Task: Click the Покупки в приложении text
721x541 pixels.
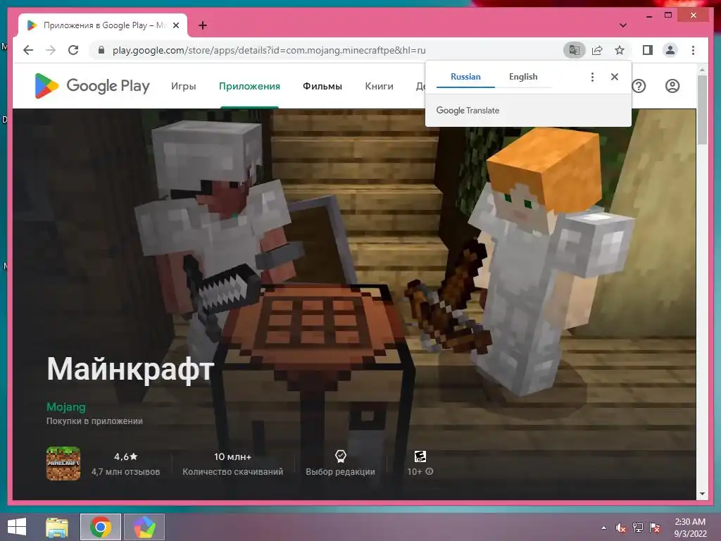Action: (94, 421)
